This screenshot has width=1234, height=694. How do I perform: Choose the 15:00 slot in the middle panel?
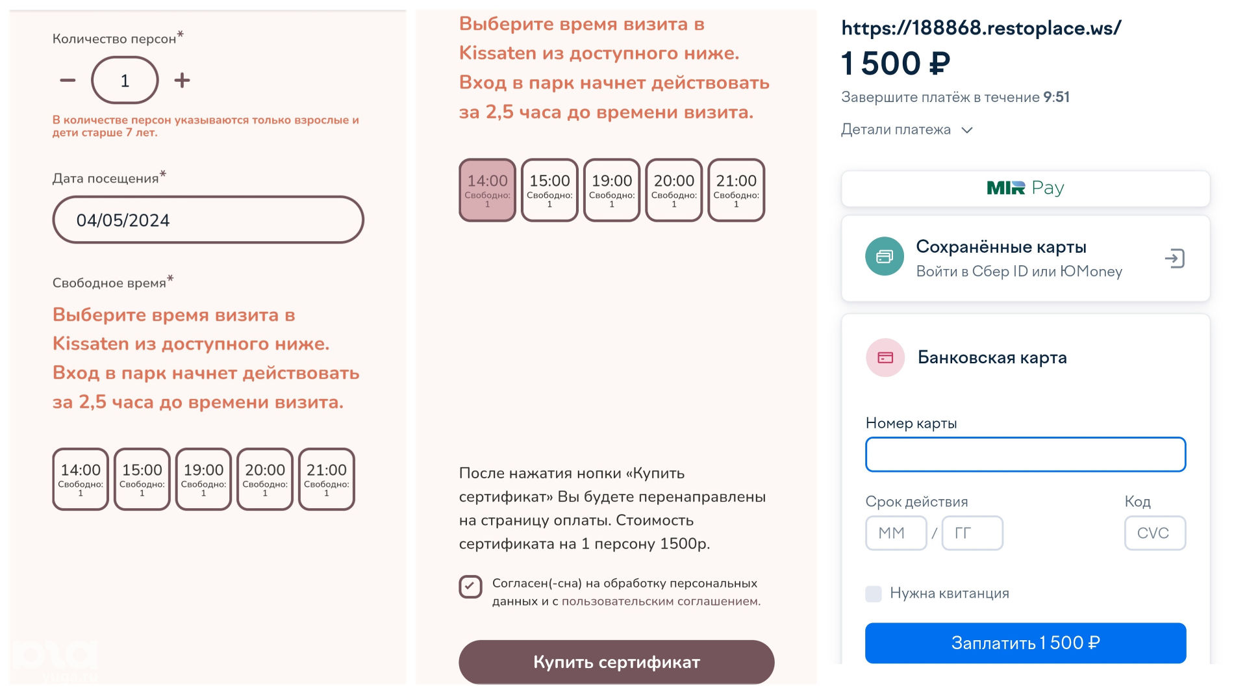pyautogui.click(x=549, y=190)
